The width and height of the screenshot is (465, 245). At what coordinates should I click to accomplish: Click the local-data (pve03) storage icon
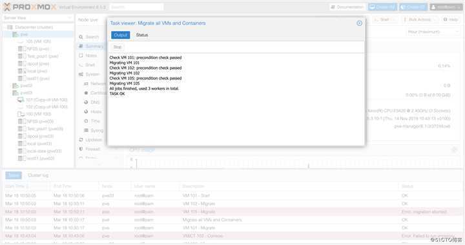tap(22, 151)
